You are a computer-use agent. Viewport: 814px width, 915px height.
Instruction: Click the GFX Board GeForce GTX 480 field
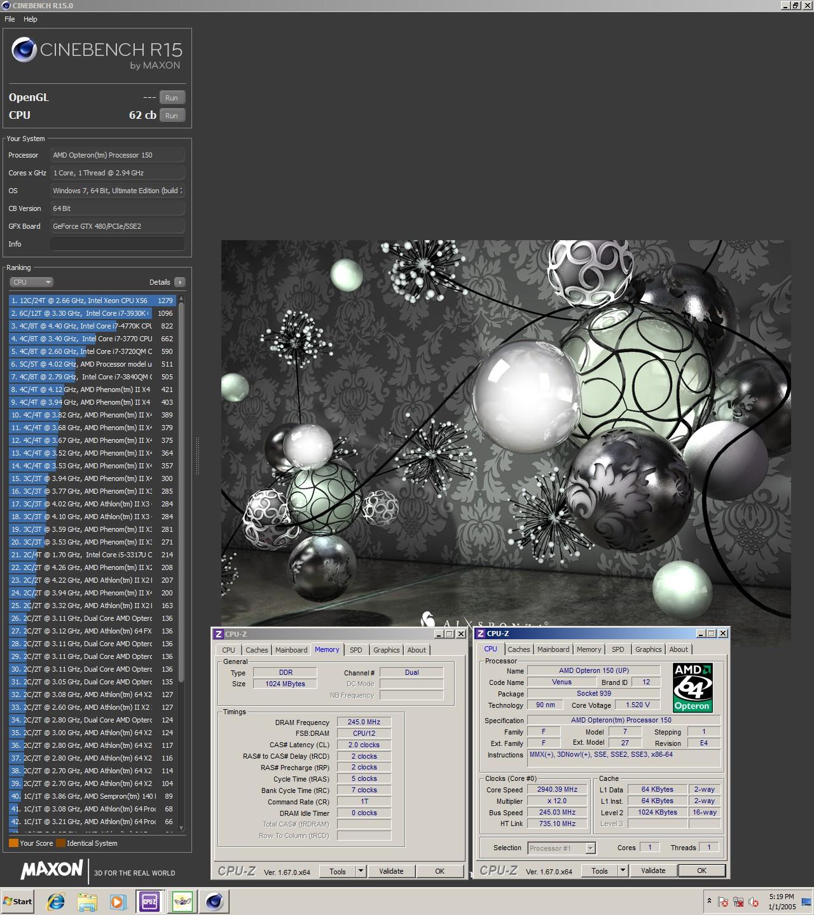click(x=118, y=226)
